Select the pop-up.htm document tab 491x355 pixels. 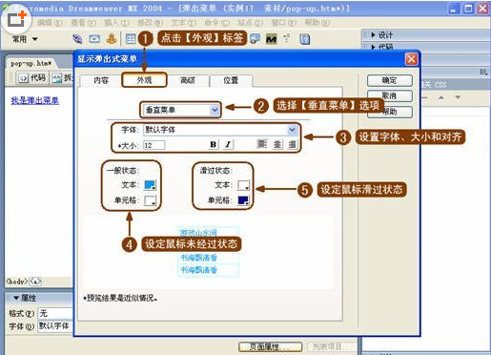pyautogui.click(x=31, y=63)
